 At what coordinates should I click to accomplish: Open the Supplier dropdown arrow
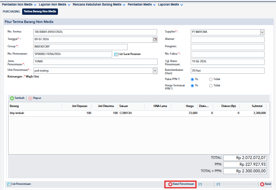point(262,32)
